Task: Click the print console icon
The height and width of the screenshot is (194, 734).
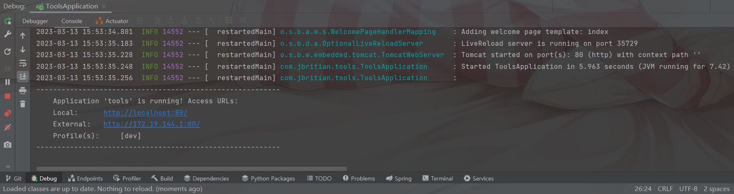Action: coord(23,90)
